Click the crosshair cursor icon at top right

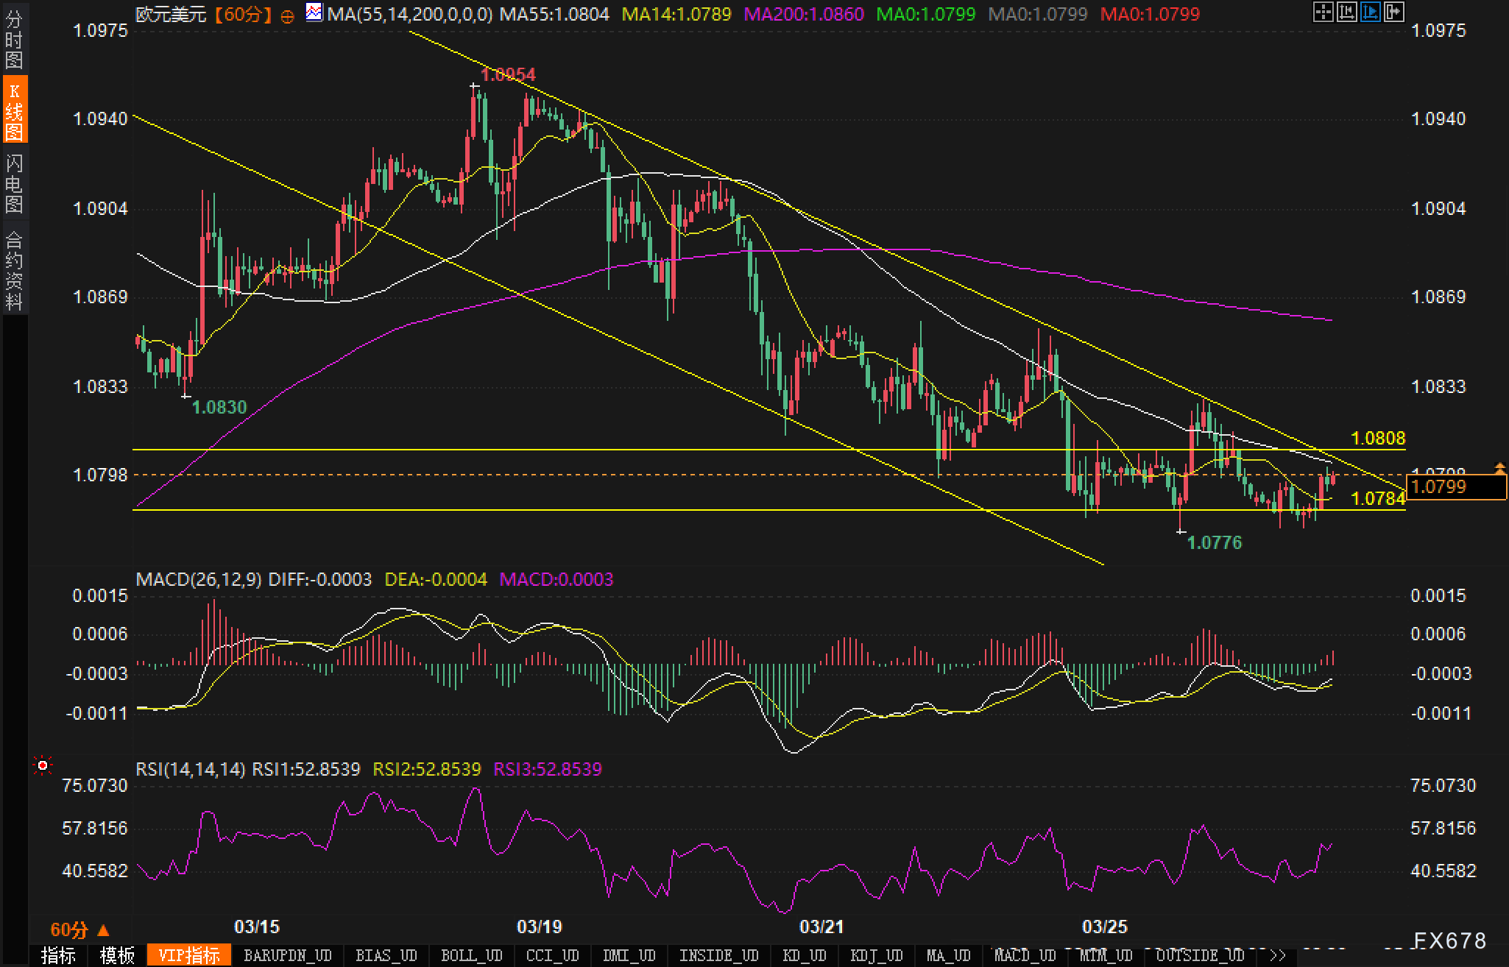(1324, 12)
